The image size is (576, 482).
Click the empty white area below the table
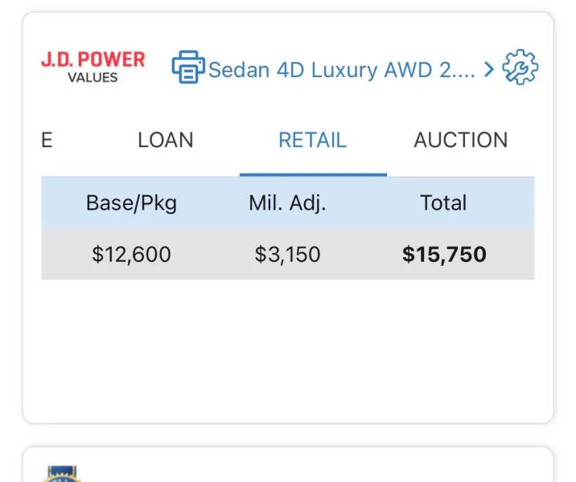tap(287, 345)
